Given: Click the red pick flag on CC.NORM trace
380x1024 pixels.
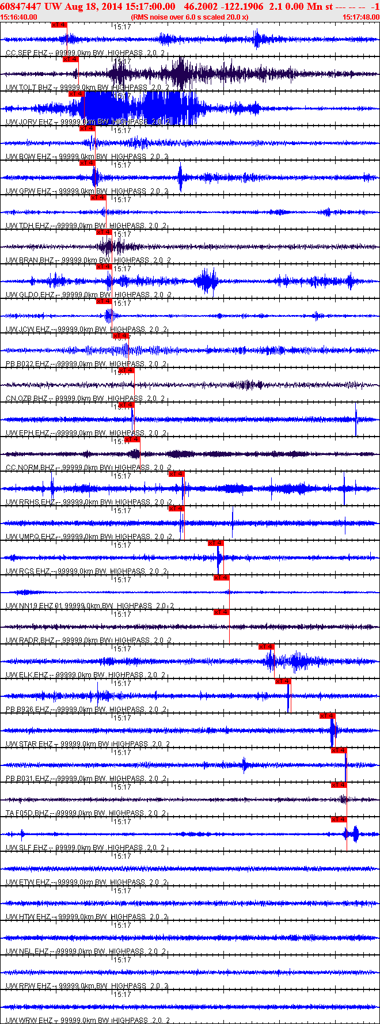Looking at the screenshot, I should pyautogui.click(x=132, y=439).
